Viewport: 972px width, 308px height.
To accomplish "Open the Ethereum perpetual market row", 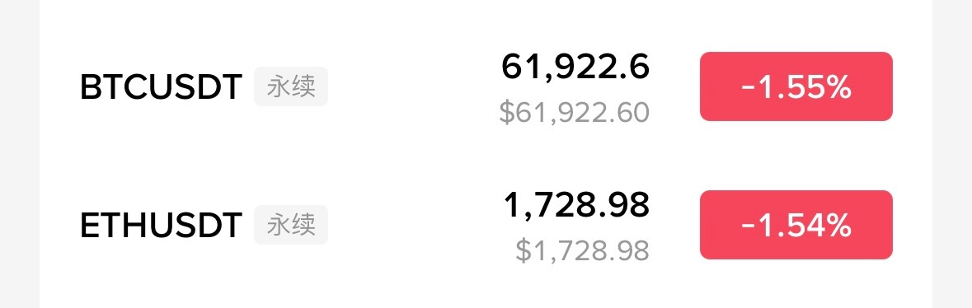I will pos(486,225).
